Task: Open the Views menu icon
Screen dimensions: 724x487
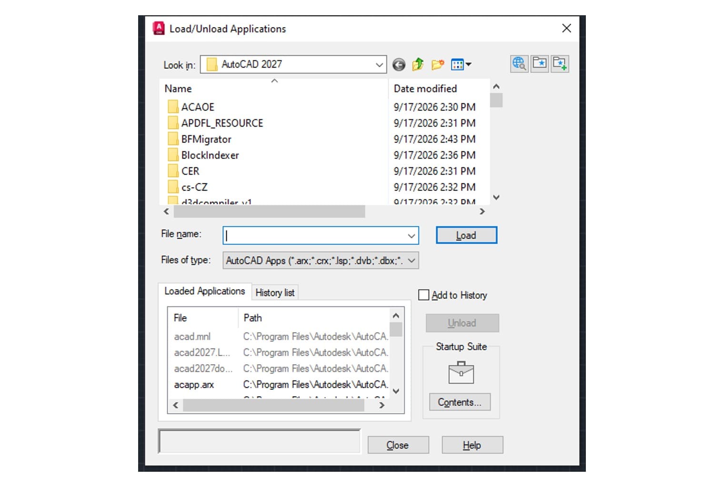Action: [461, 64]
